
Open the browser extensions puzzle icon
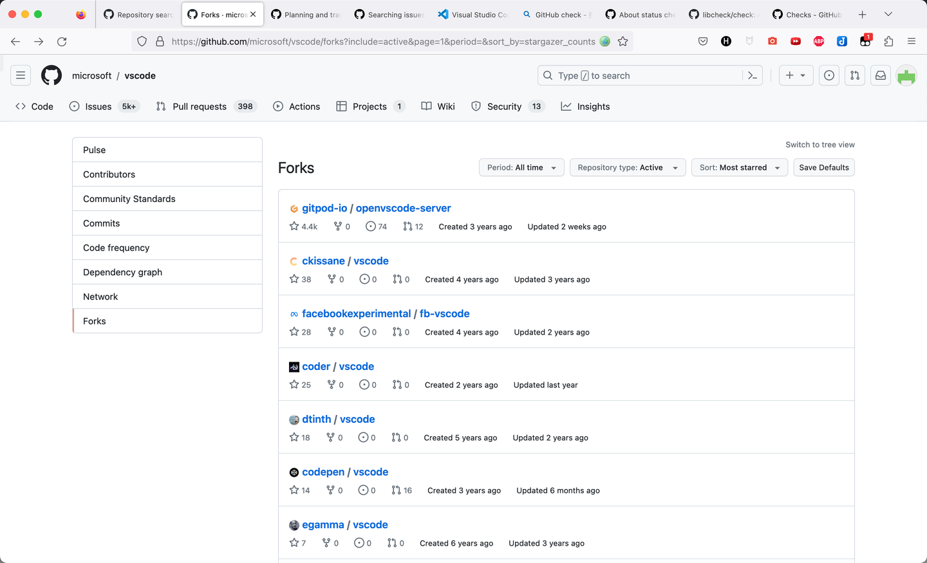pyautogui.click(x=888, y=41)
